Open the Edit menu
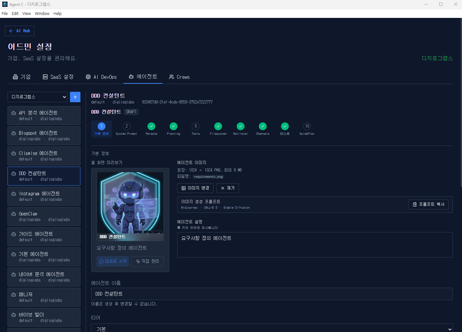The height and width of the screenshot is (332, 462). coord(15,14)
